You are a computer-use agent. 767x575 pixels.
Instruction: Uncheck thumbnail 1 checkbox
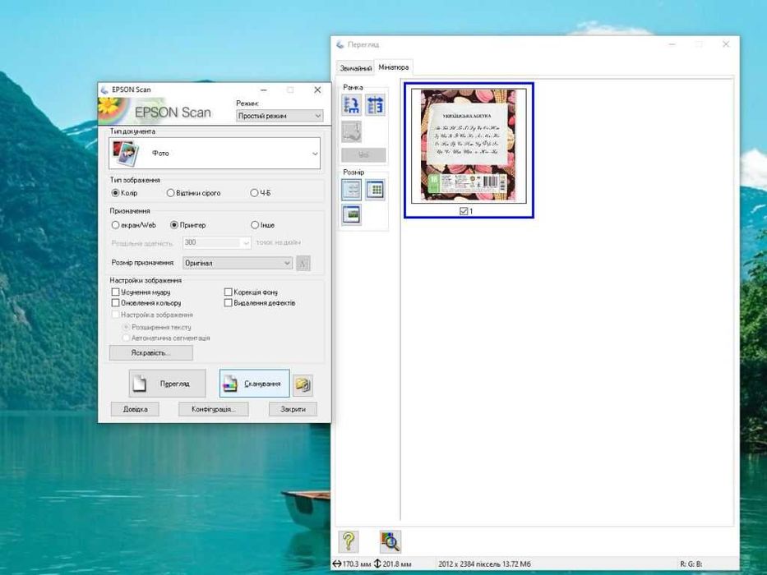pyautogui.click(x=464, y=211)
